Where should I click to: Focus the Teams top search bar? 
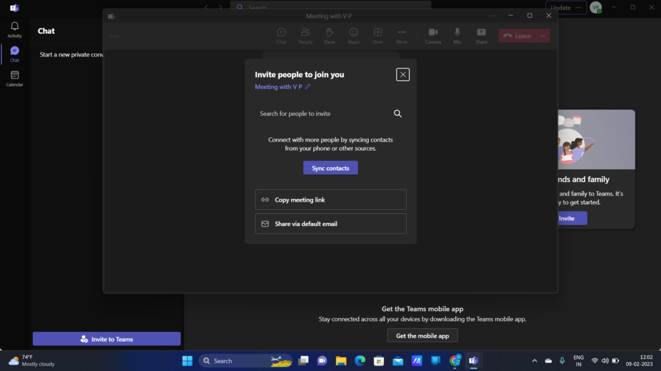(x=330, y=6)
